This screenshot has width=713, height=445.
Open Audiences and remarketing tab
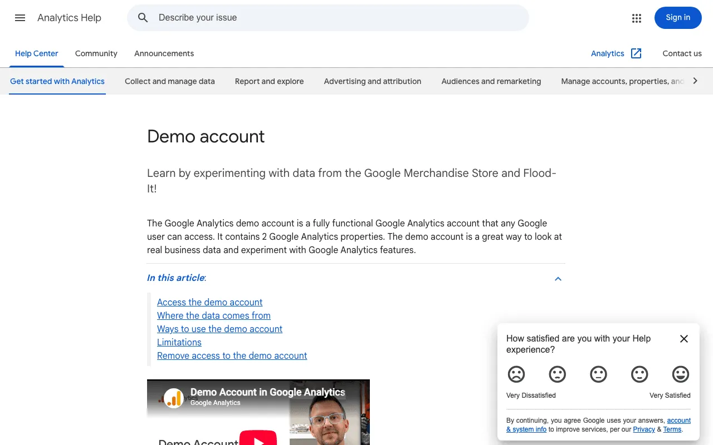[x=491, y=81]
